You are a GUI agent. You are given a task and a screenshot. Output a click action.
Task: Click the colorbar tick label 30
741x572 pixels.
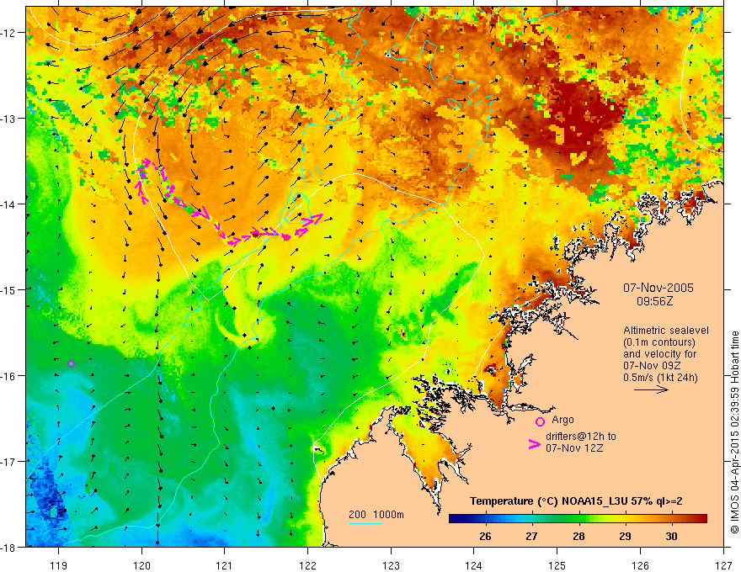pyautogui.click(x=671, y=537)
